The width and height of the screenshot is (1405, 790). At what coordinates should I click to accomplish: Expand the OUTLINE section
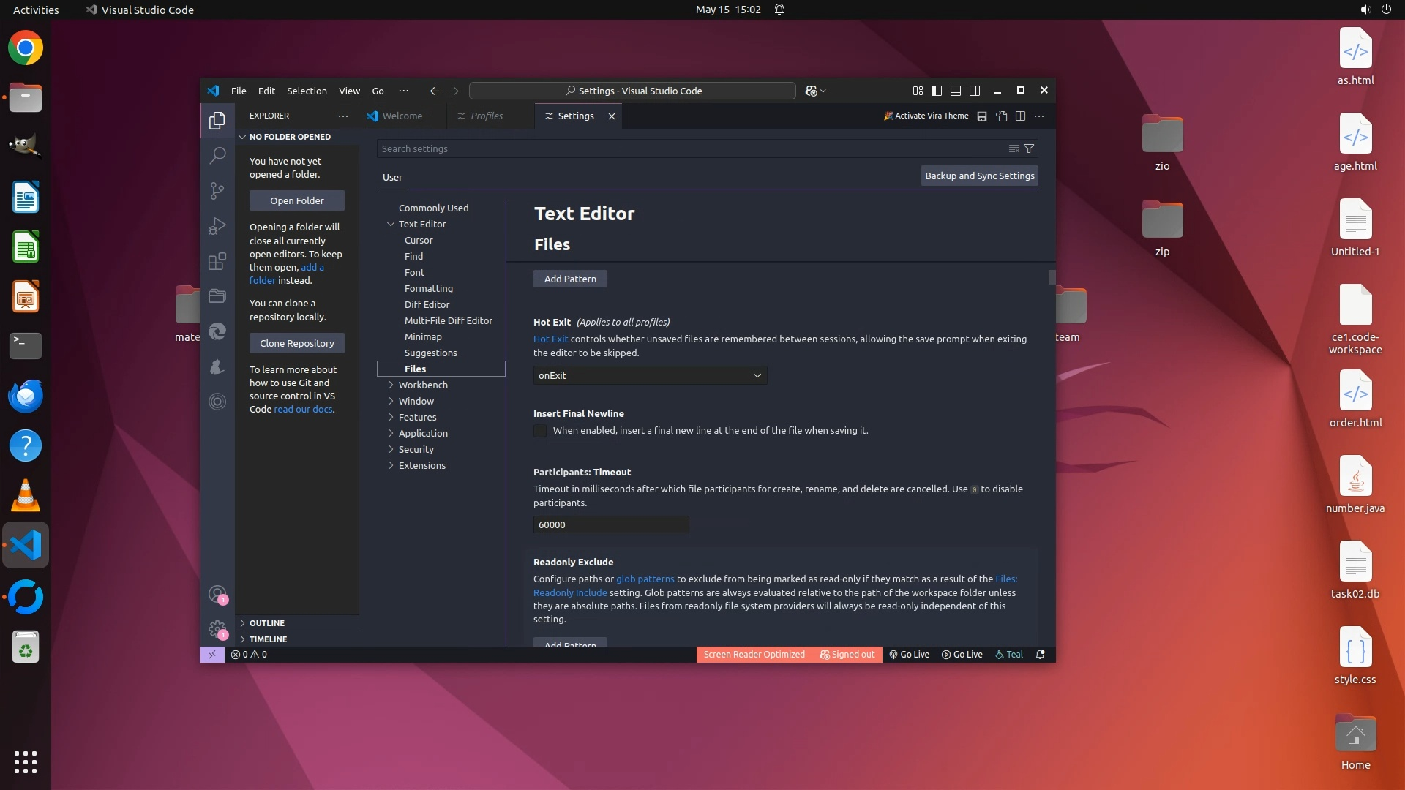267,623
